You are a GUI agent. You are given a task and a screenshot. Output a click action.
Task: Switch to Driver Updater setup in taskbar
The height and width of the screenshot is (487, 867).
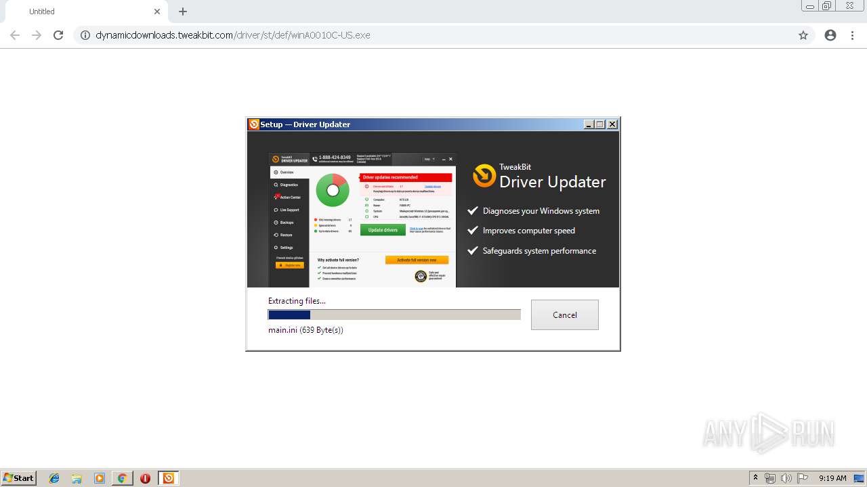pyautogui.click(x=168, y=478)
